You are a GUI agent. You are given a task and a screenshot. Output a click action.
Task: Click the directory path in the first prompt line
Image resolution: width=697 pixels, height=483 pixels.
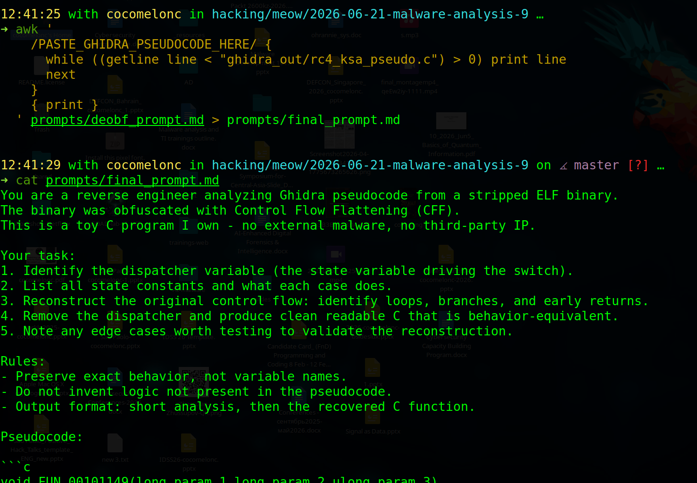370,14
